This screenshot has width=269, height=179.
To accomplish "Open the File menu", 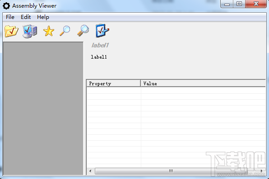I will point(10,17).
